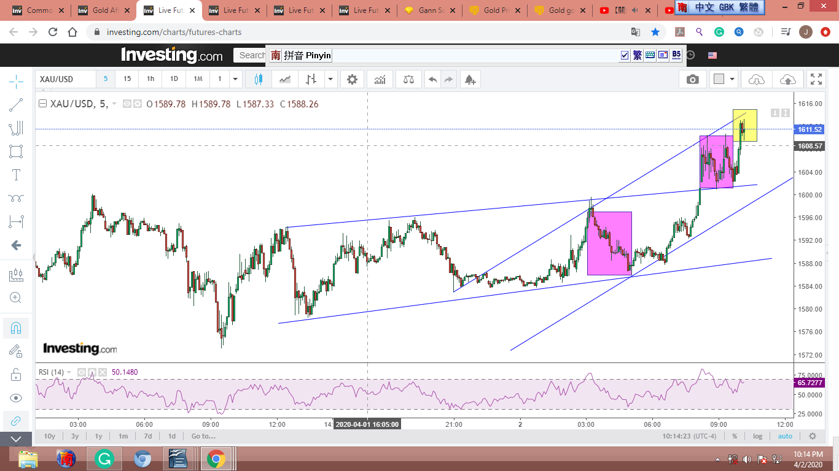Expand the timeframe interval dropdown arrow
This screenshot has width=839, height=471.
[x=235, y=79]
